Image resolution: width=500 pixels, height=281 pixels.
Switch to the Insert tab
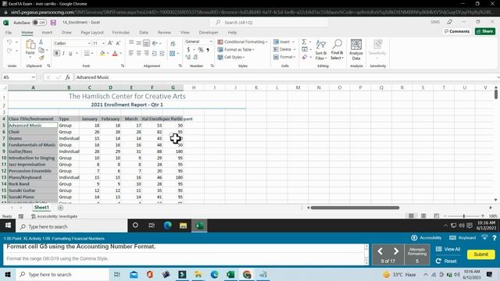click(x=47, y=33)
